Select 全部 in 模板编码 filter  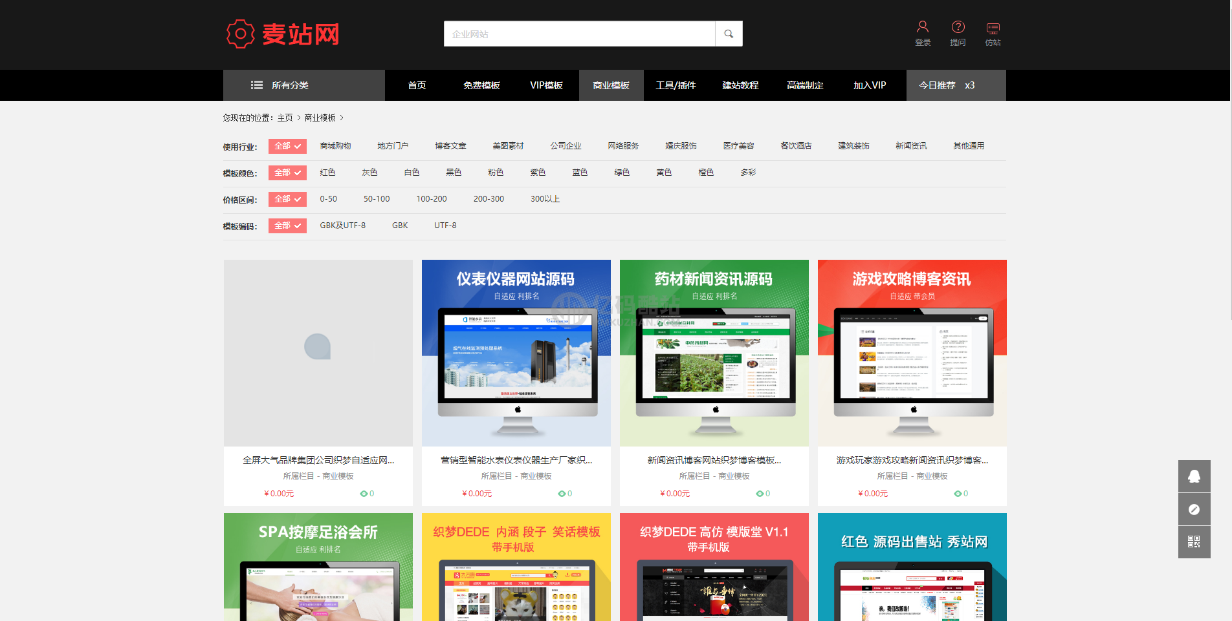click(287, 226)
